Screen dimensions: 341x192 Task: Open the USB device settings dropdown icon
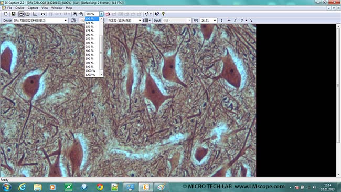[x=148, y=14]
